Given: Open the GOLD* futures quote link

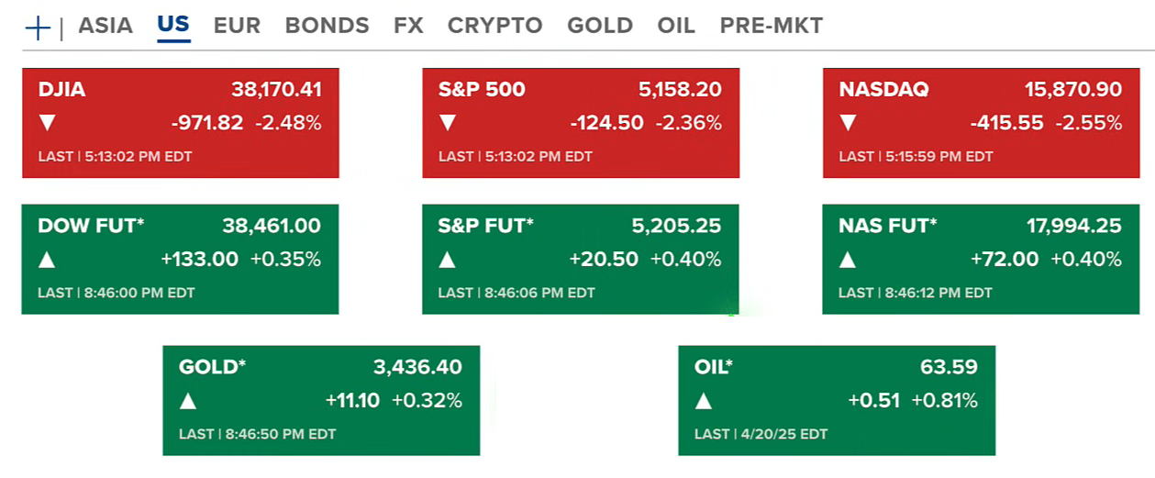Looking at the screenshot, I should [213, 368].
